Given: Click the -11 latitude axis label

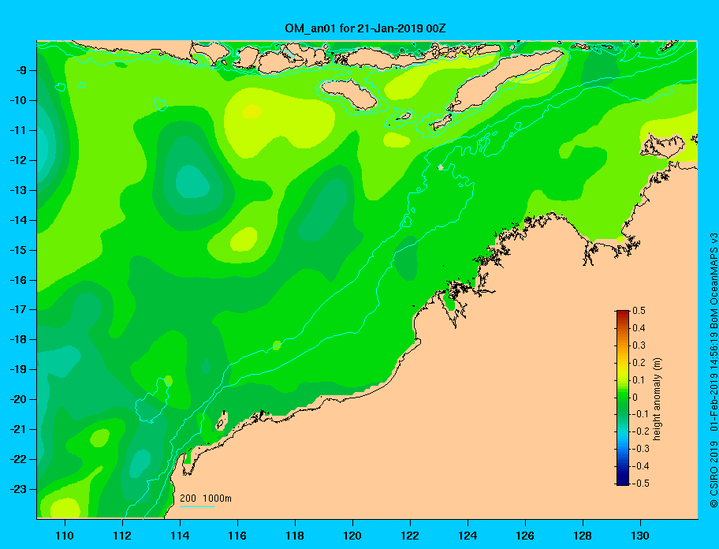Looking at the screenshot, I should point(19,130).
